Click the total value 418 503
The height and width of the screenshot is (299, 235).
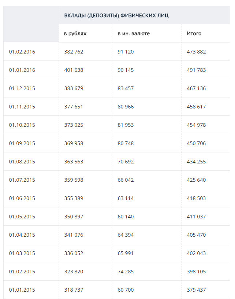(196, 198)
